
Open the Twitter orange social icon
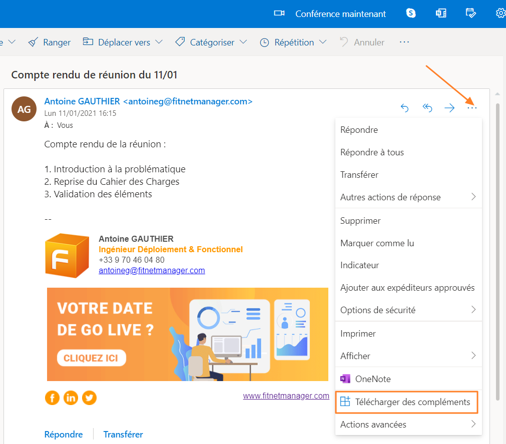(x=89, y=398)
